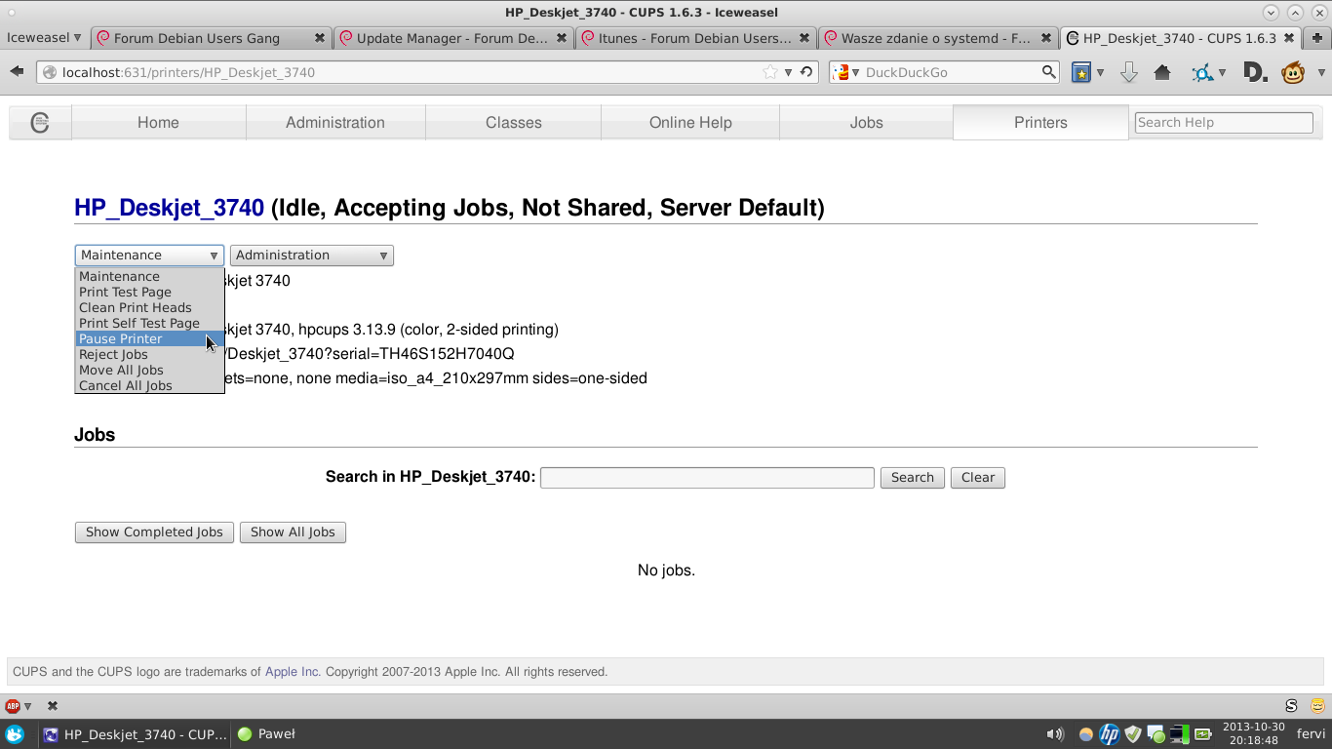
Task: Click the Show Completed Jobs button
Action: click(x=154, y=532)
